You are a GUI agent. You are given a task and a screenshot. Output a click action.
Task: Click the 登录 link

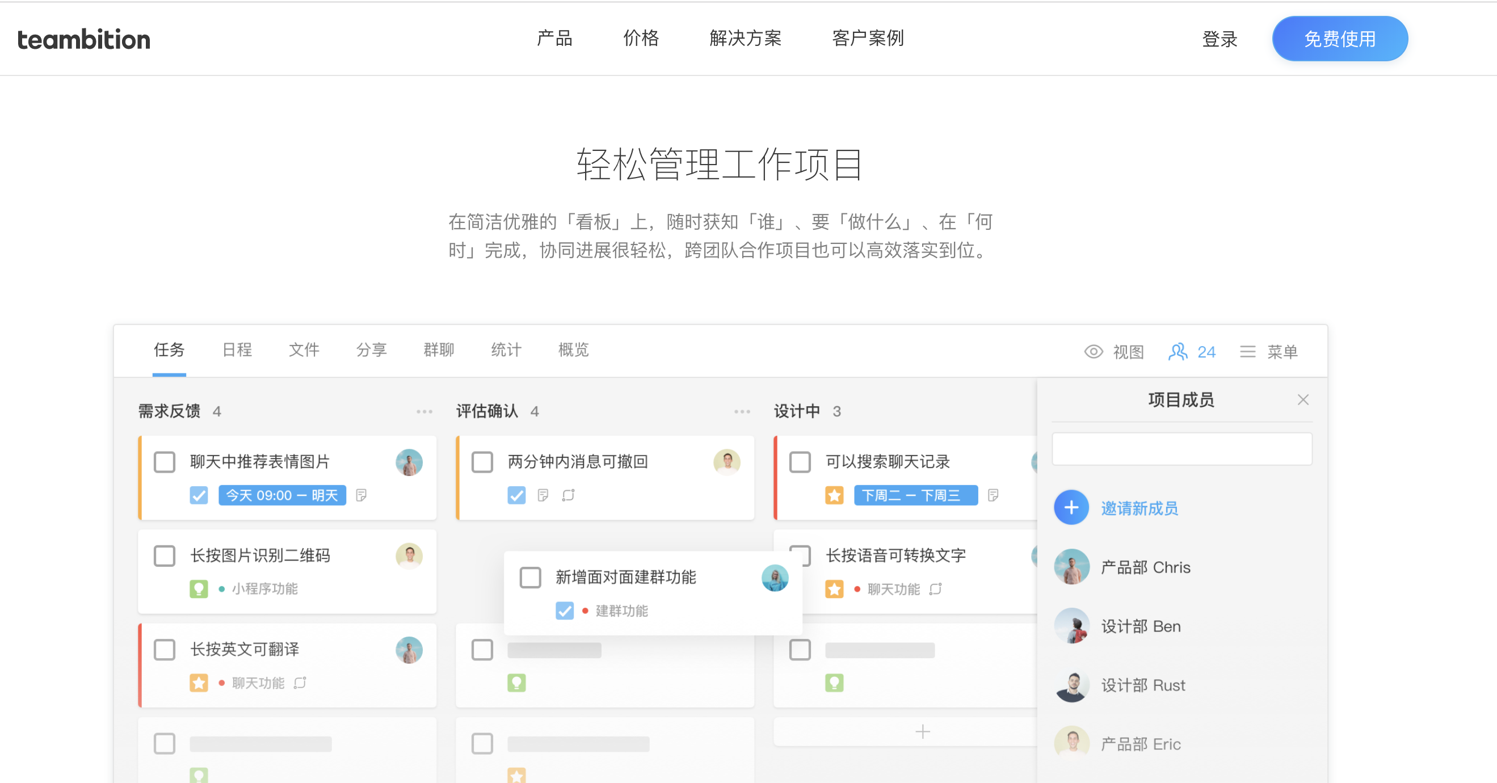[1219, 39]
